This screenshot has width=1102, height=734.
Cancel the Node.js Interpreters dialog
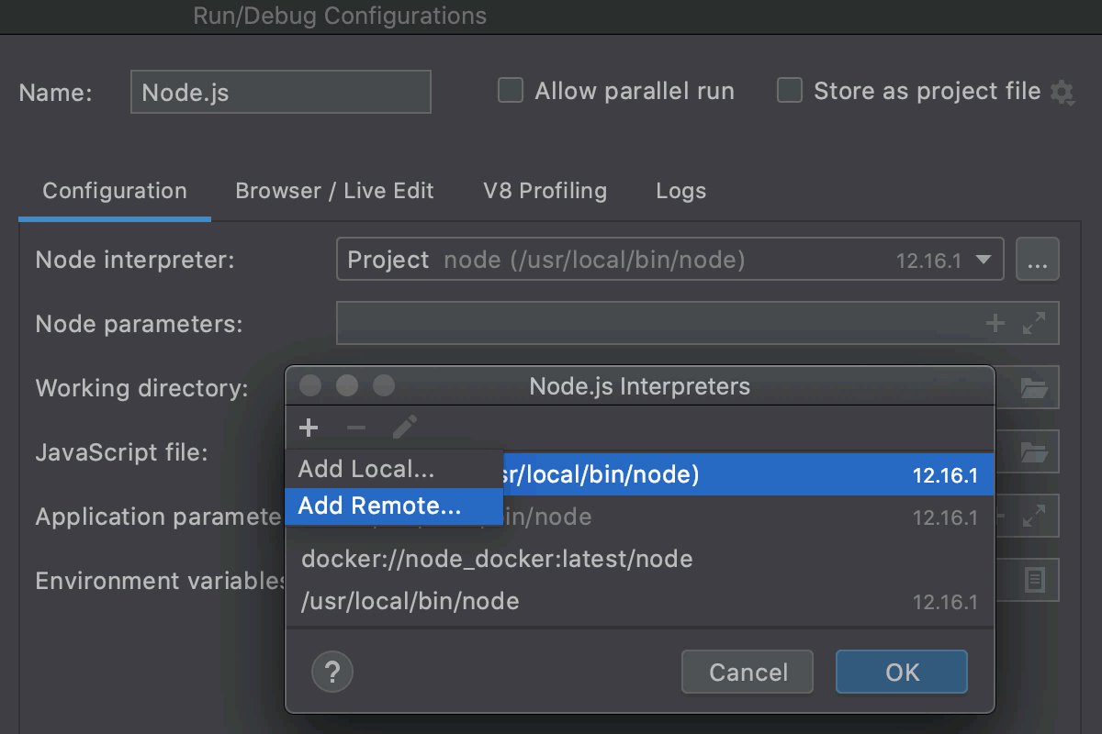(747, 672)
